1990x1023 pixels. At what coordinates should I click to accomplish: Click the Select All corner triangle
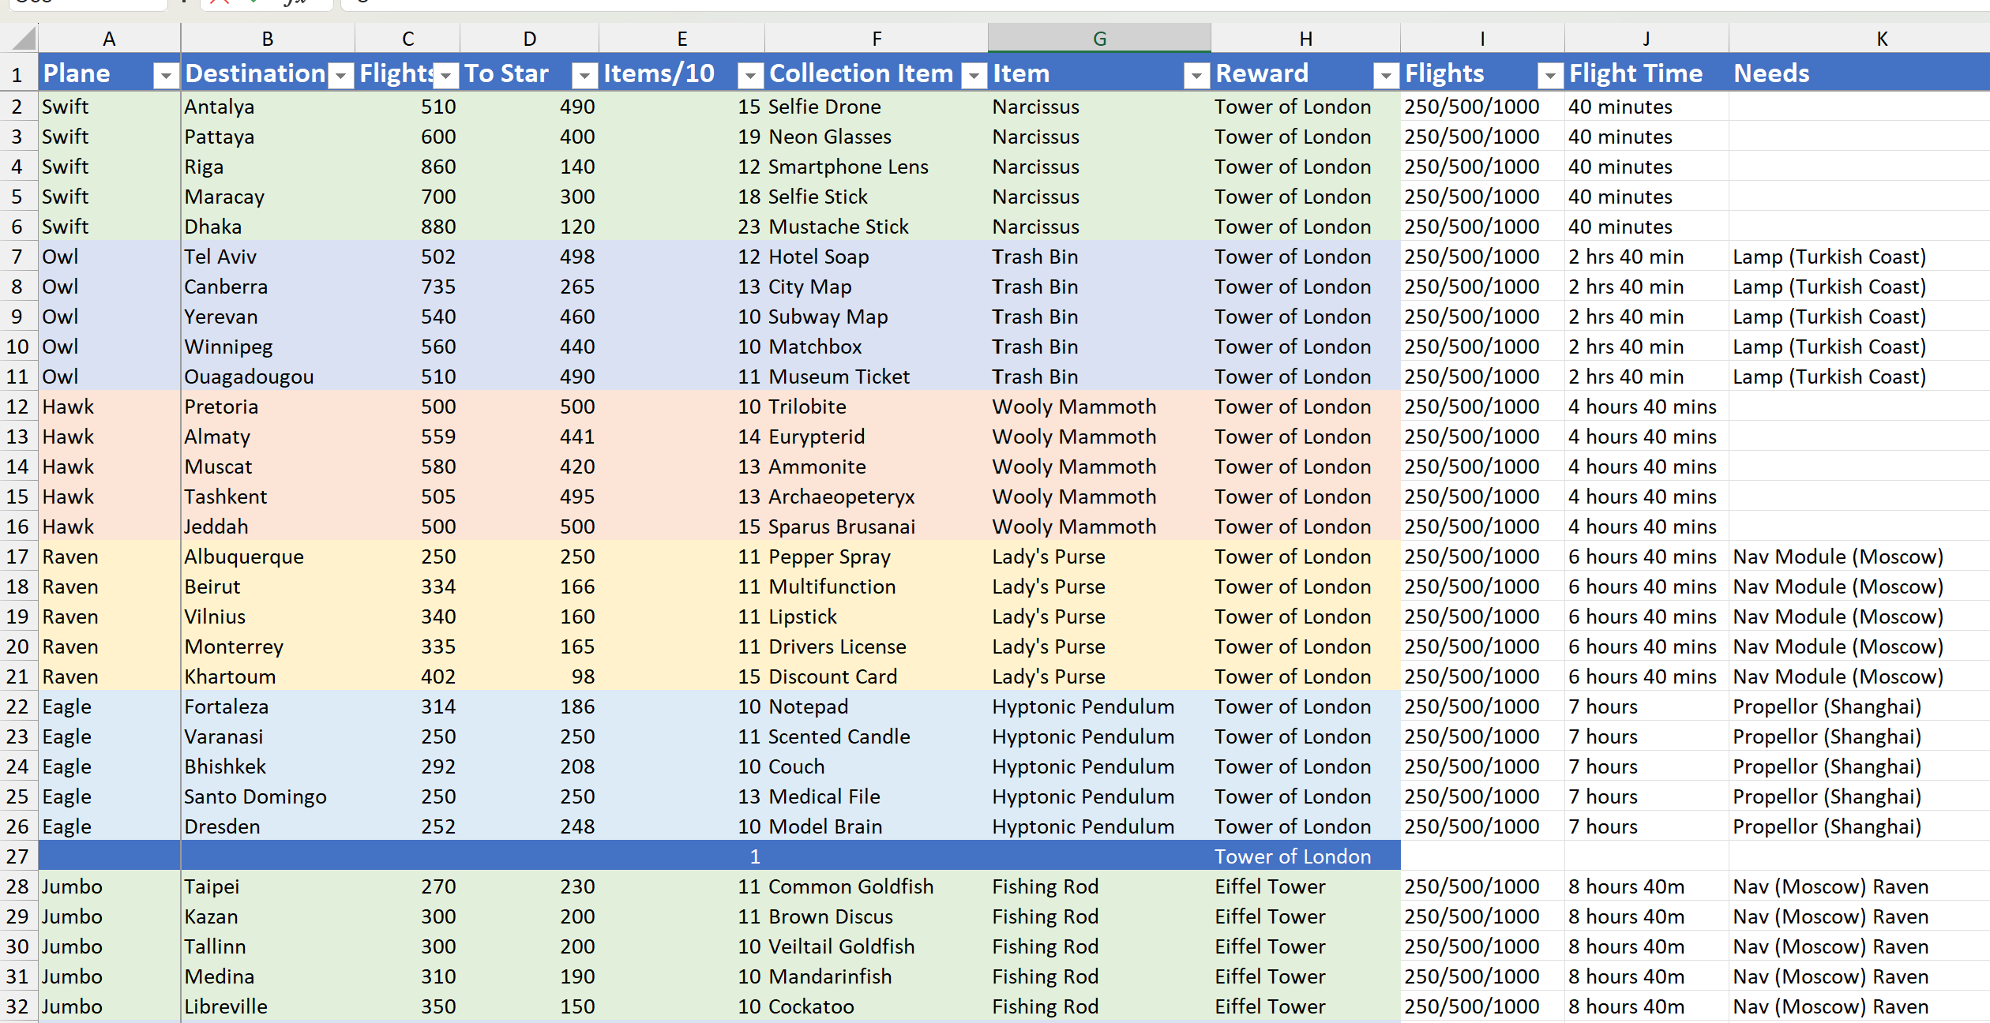[x=24, y=39]
